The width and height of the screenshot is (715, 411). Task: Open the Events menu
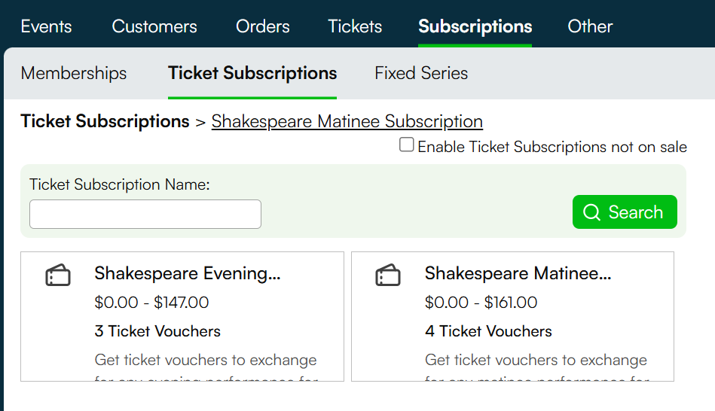pyautogui.click(x=46, y=26)
